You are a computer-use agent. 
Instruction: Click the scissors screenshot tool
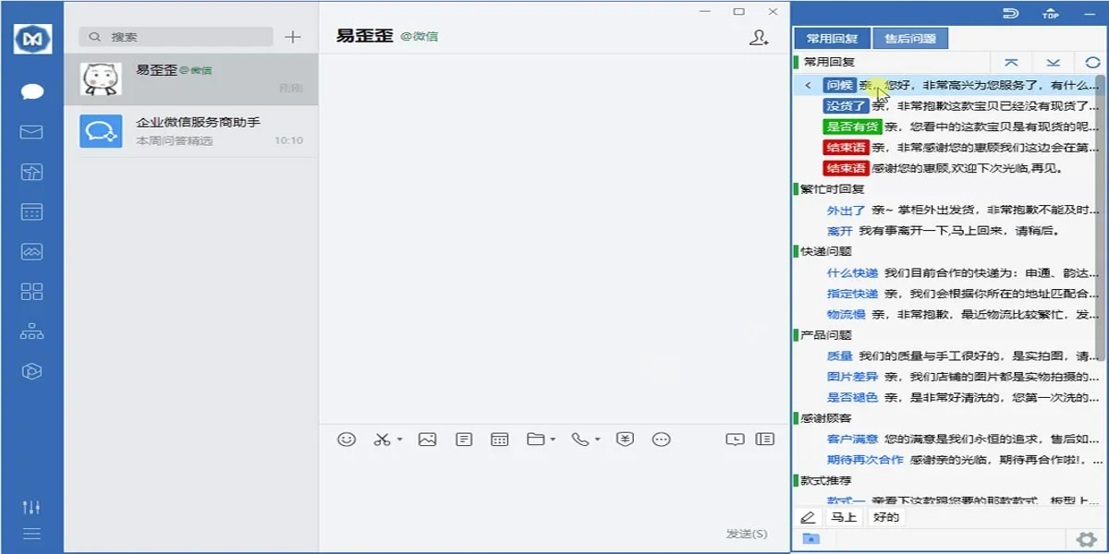tap(382, 440)
